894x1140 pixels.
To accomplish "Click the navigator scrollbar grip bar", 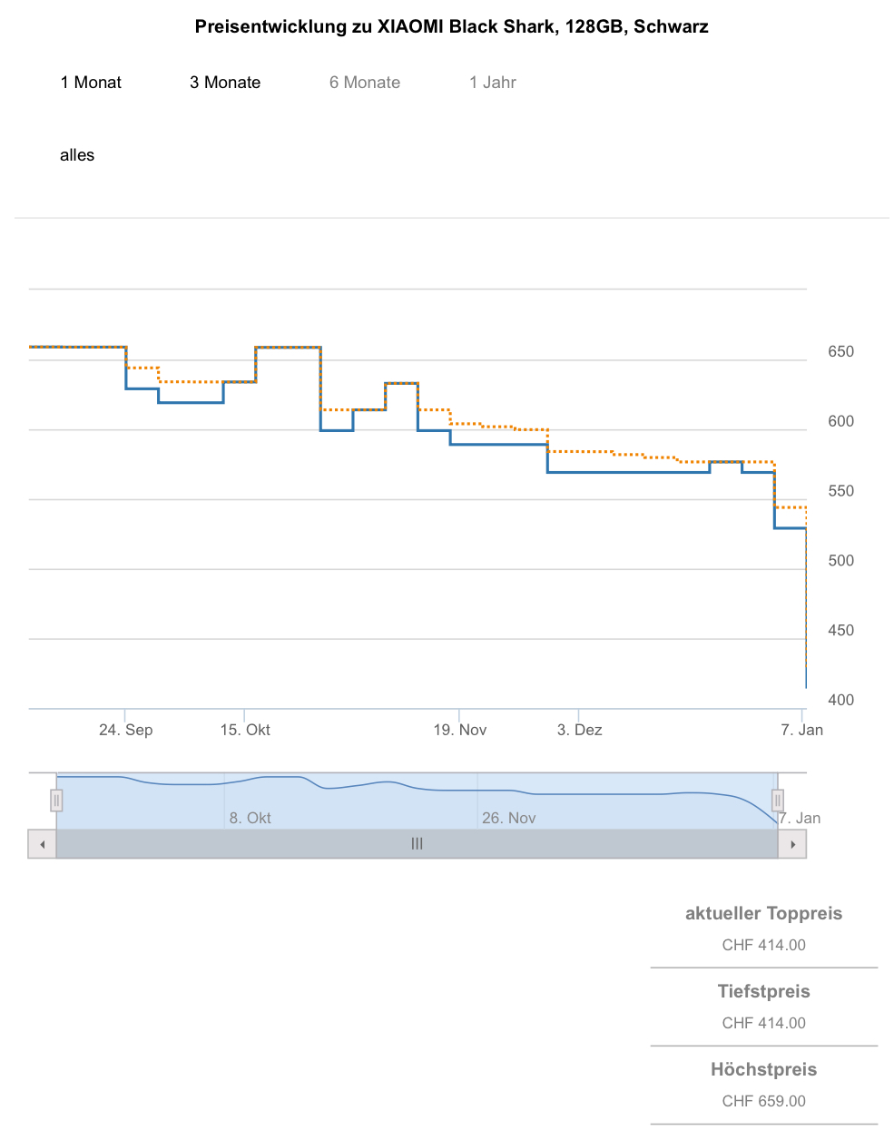I will [418, 844].
